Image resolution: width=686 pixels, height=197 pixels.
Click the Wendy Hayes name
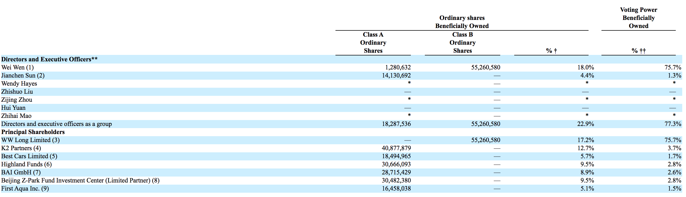pos(19,84)
